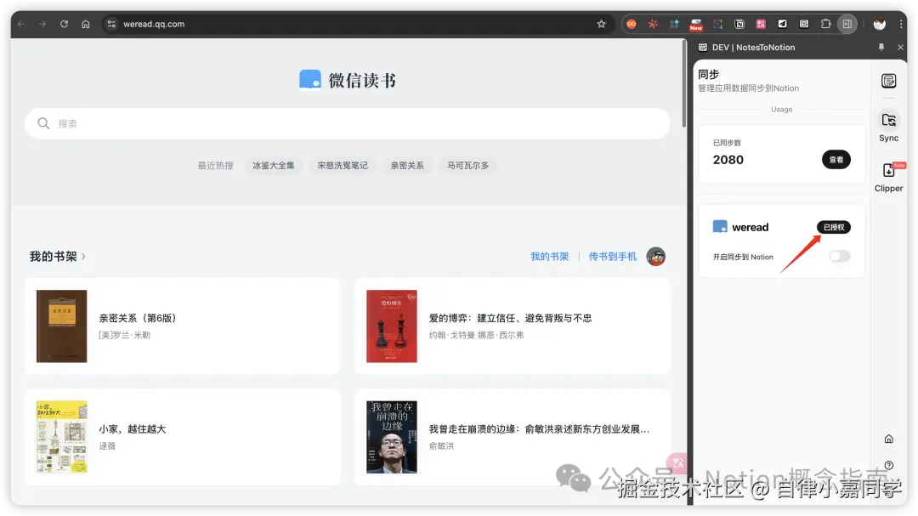Open the pink extension icon in the toolbar
Screen dimensions: 918x516
(x=761, y=24)
